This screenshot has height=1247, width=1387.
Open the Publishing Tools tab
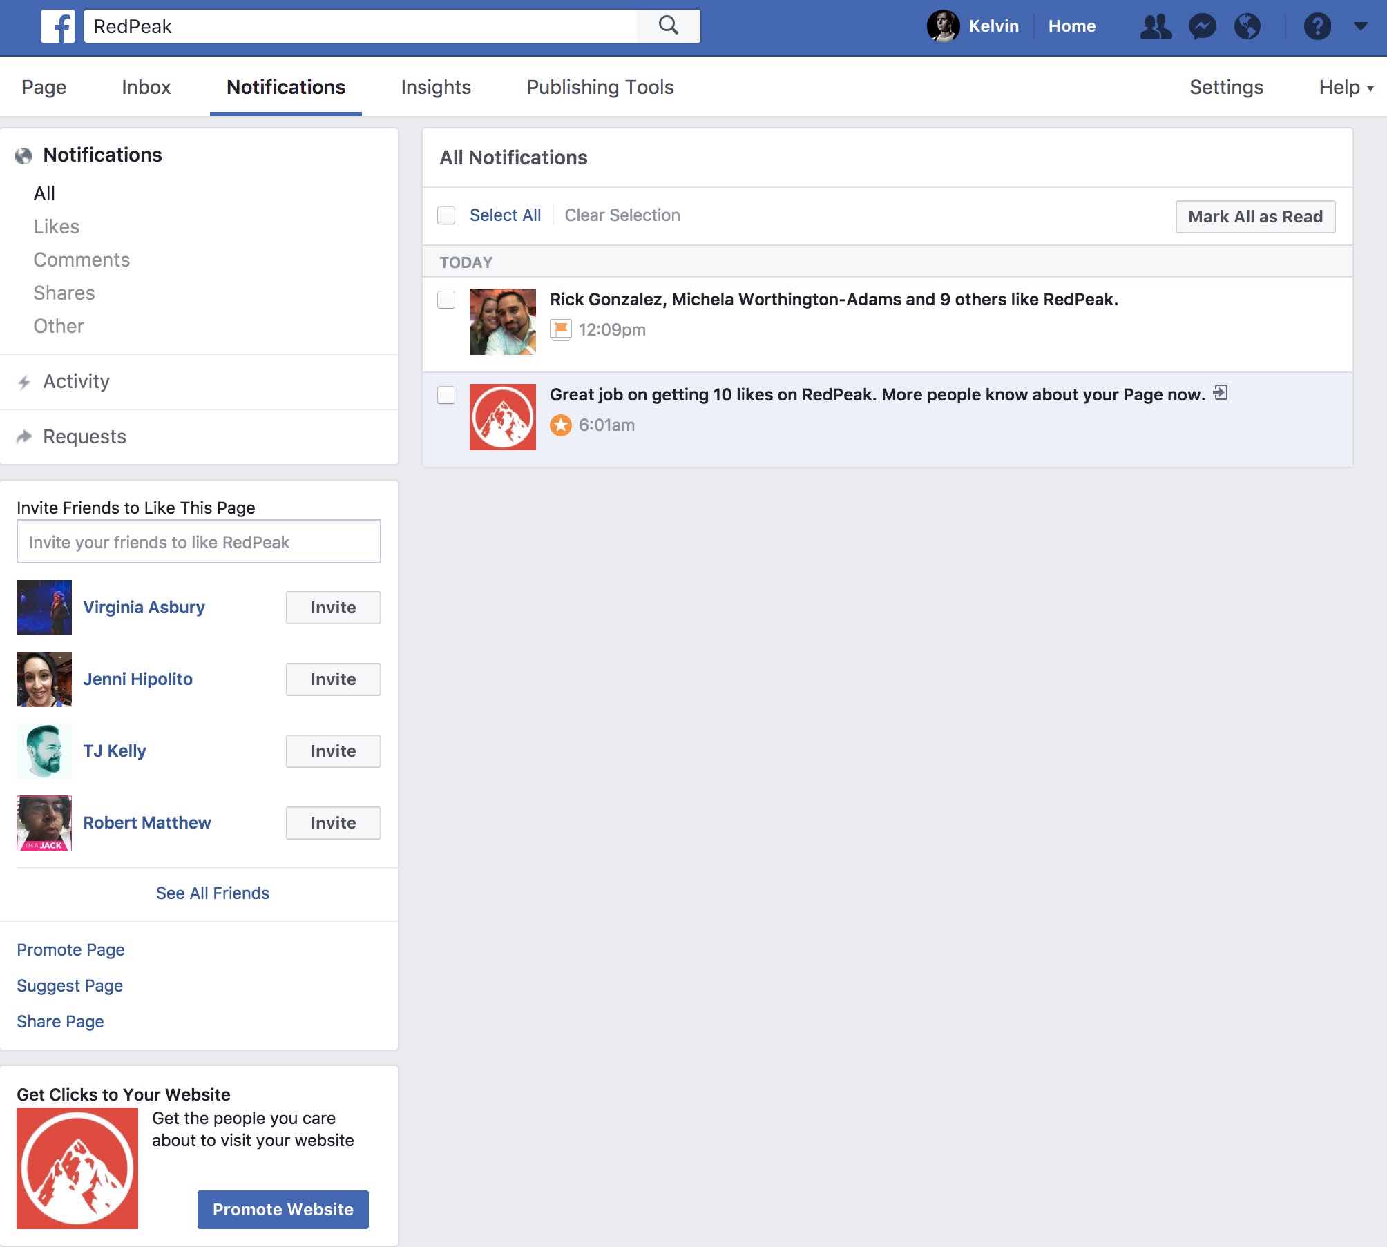click(x=600, y=87)
